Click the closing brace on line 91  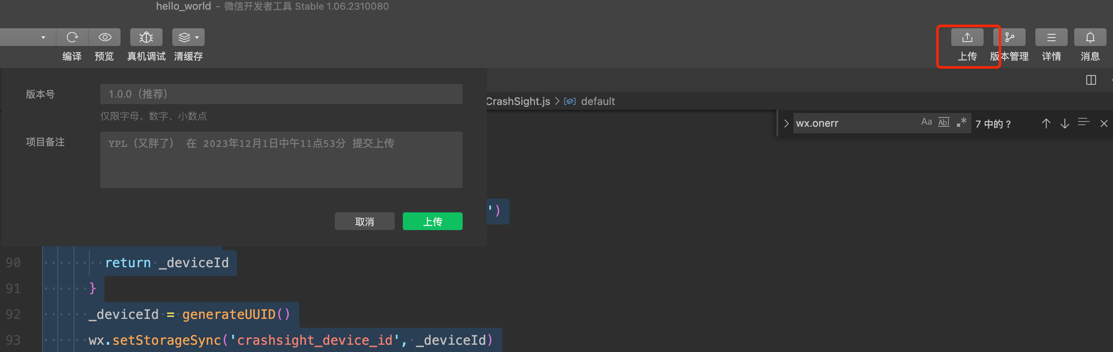(93, 289)
